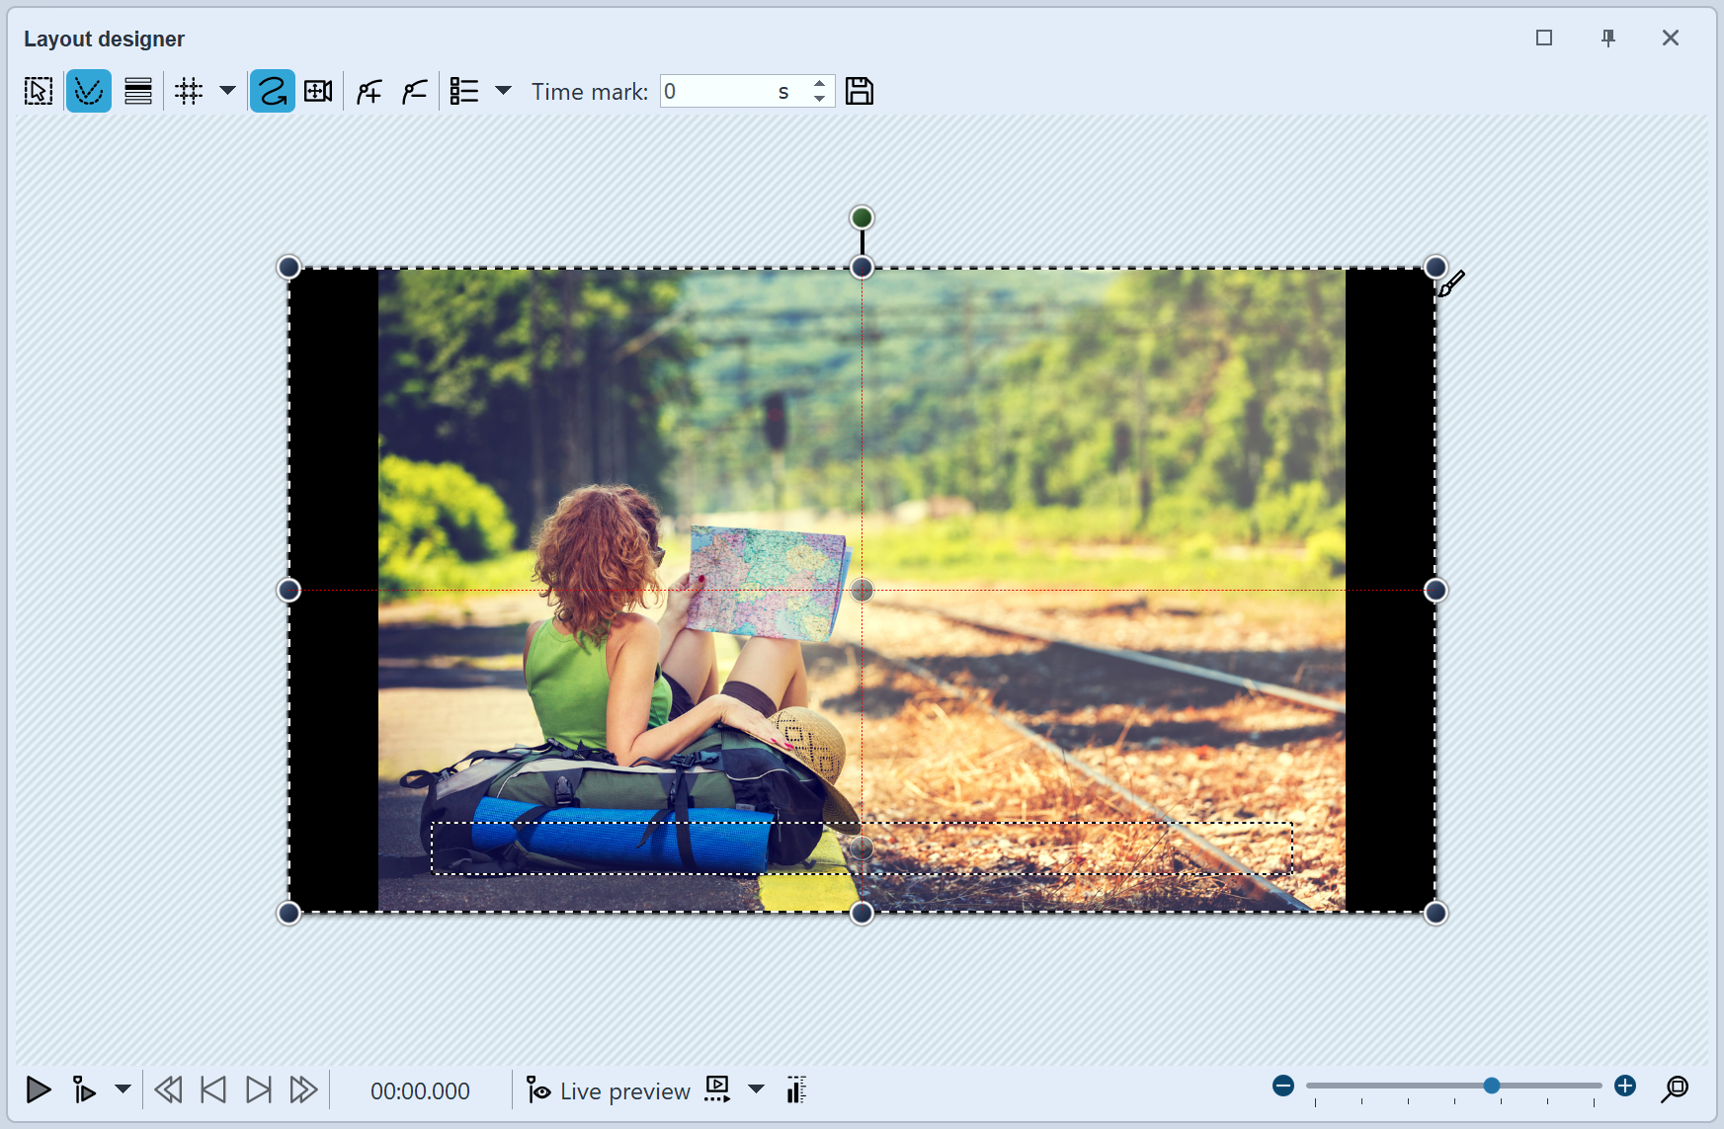Open the preview mode dropdown
This screenshot has width=1724, height=1129.
pyautogui.click(x=756, y=1090)
